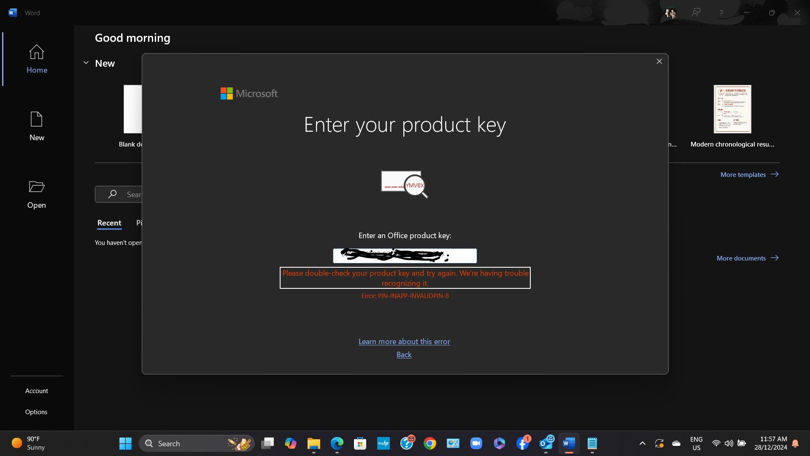
Task: Click the ENG US language indicator
Action: [x=697, y=444]
